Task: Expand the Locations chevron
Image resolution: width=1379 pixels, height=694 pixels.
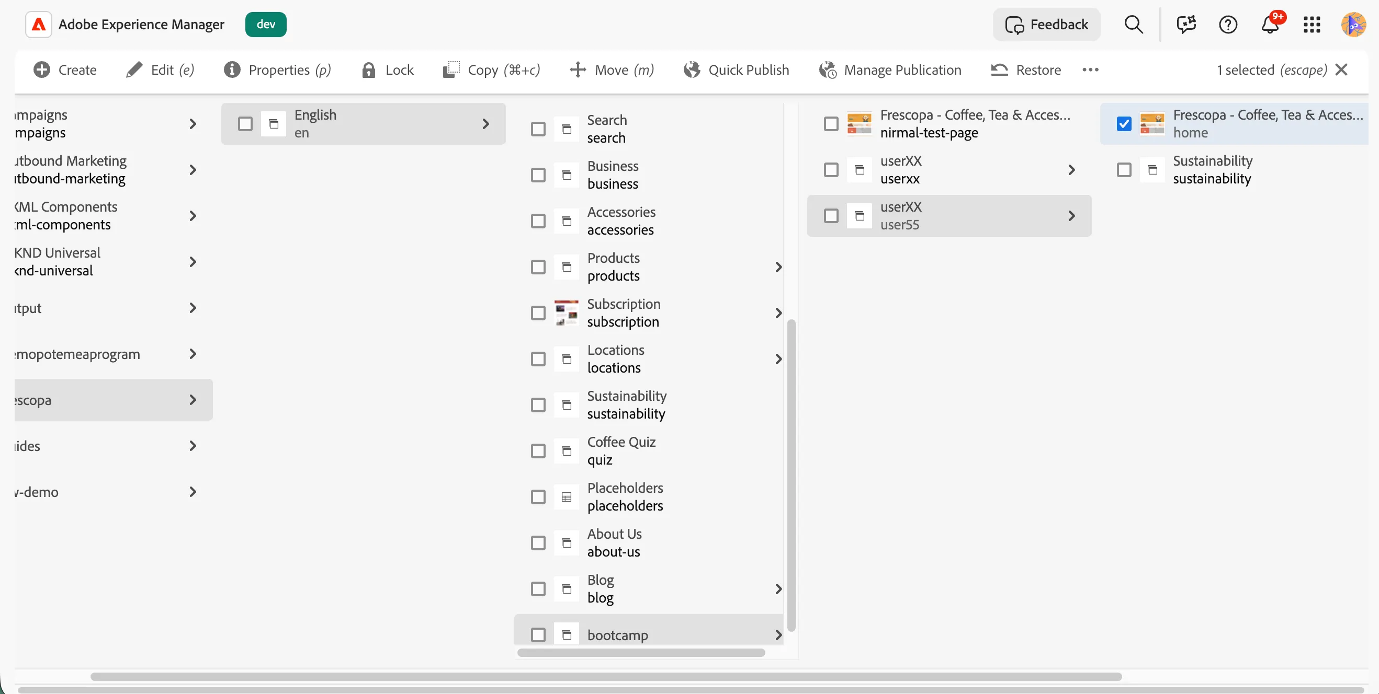Action: pos(778,360)
